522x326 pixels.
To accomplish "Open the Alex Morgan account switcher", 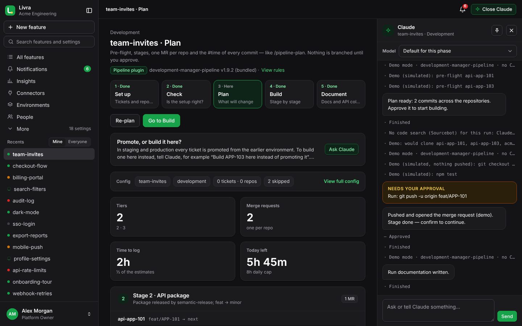I will pos(49,314).
